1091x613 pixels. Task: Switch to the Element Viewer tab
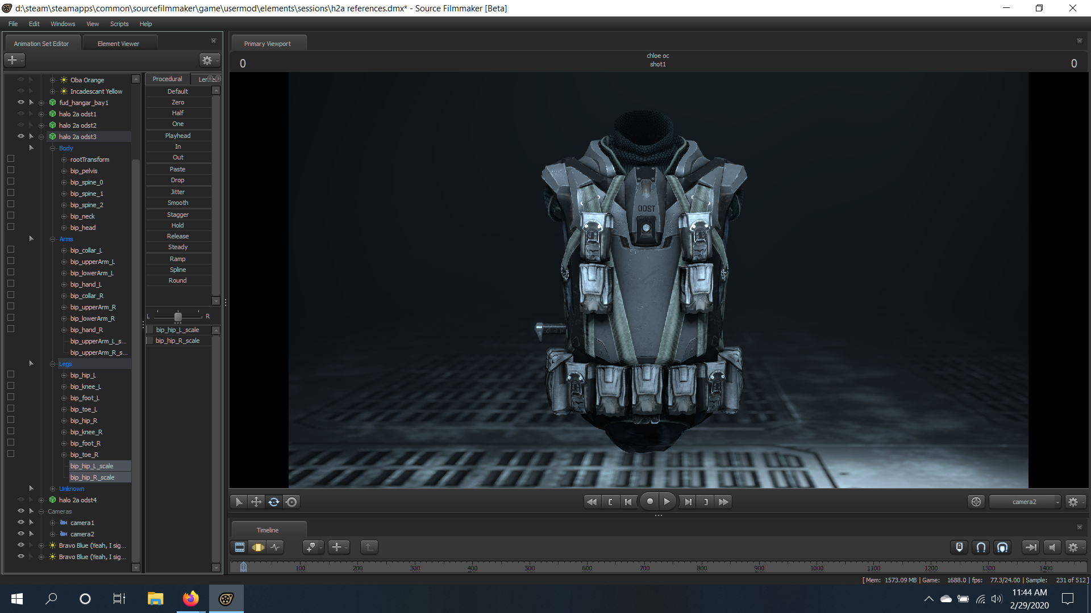click(118, 44)
